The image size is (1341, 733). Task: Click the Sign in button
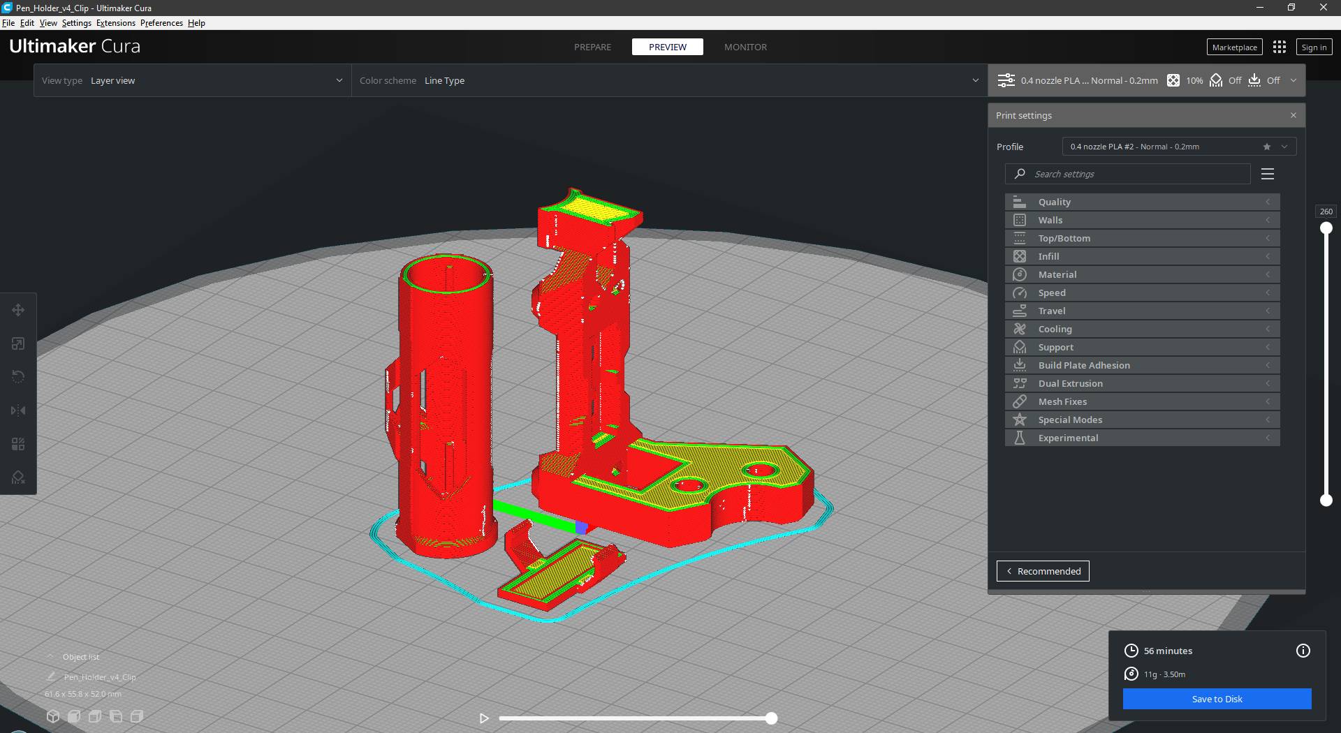(1314, 47)
